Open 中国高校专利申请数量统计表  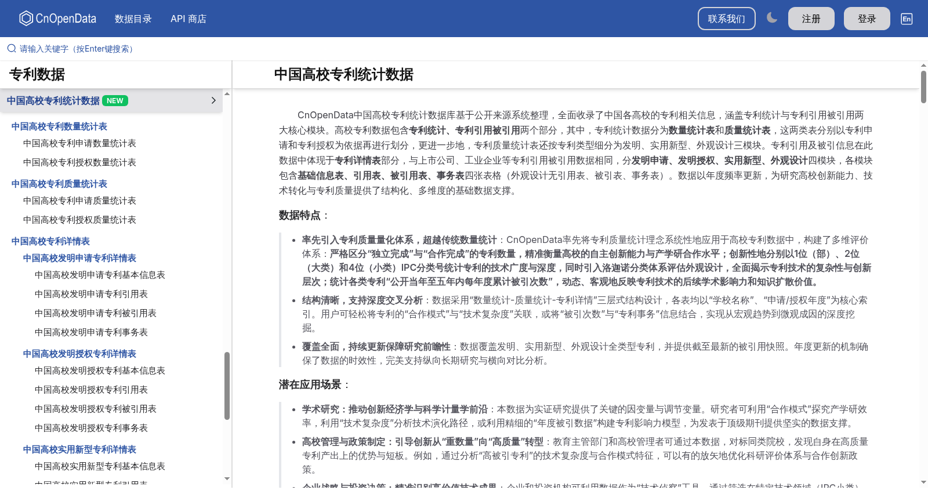coord(79,143)
